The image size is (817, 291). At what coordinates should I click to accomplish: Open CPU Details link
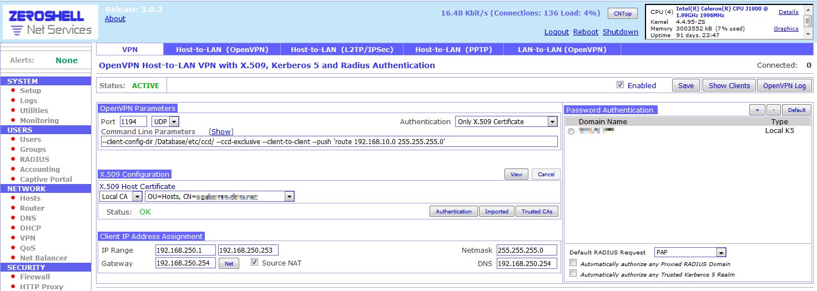(x=788, y=12)
